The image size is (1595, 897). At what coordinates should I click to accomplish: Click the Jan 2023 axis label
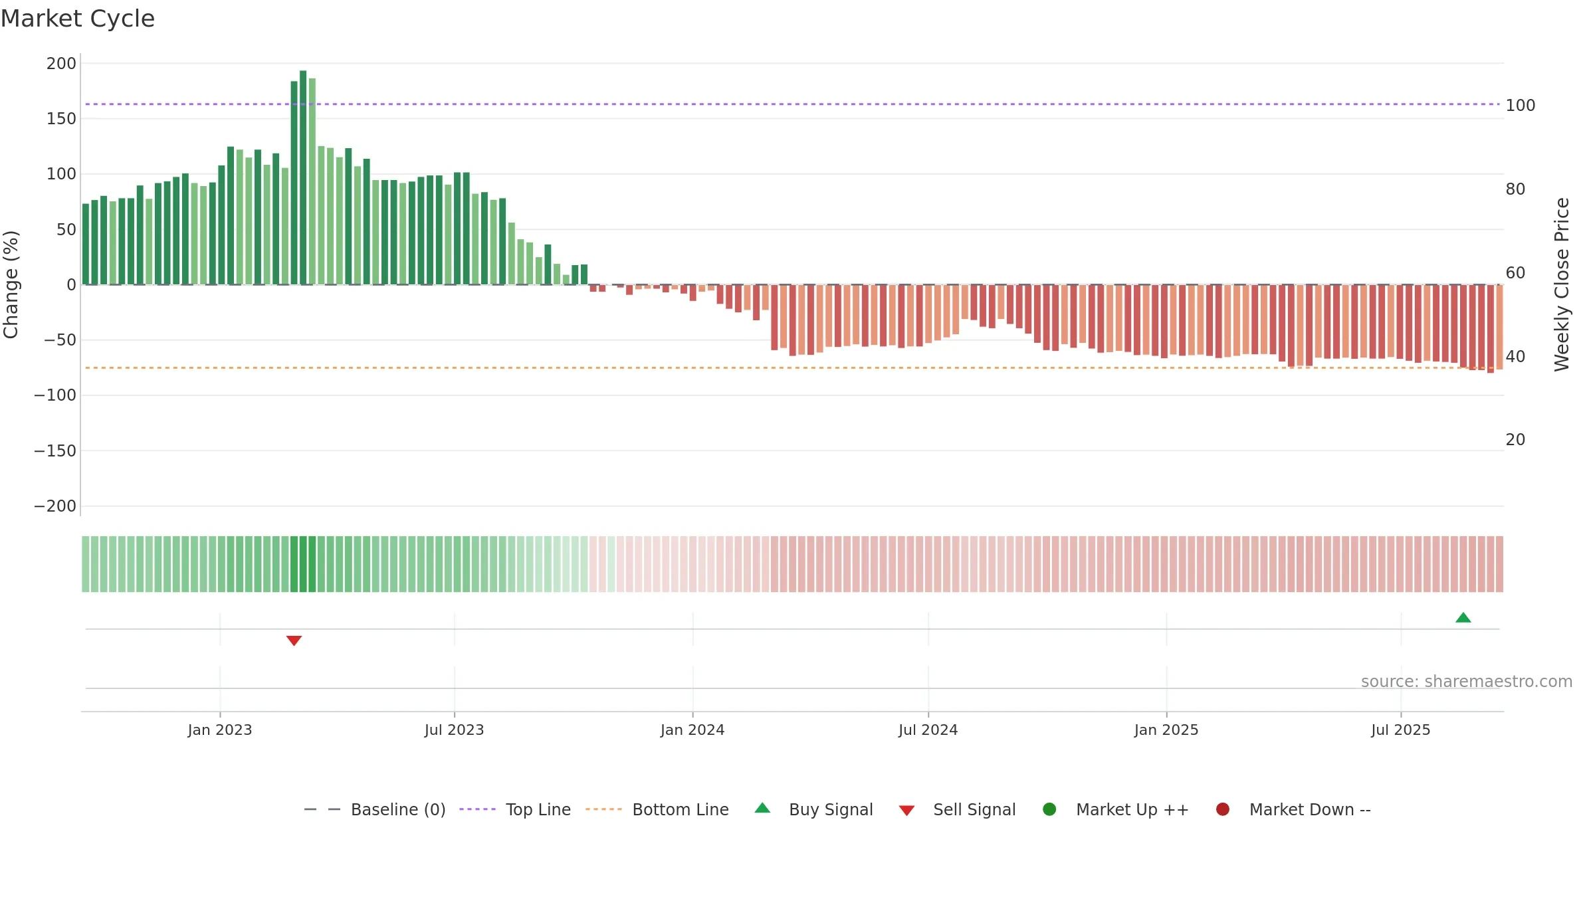click(220, 730)
